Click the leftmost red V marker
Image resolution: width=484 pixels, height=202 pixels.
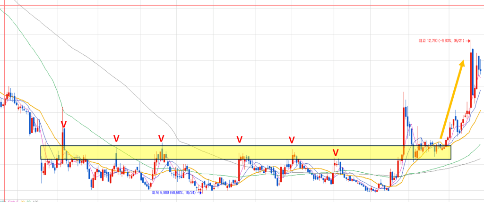pyautogui.click(x=63, y=124)
